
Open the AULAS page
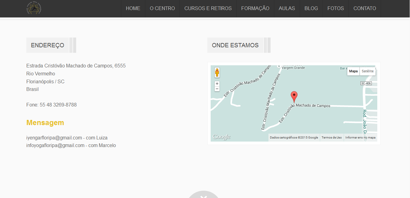287,9
